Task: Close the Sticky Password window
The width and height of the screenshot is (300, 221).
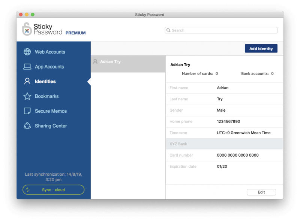Action: 21,15
